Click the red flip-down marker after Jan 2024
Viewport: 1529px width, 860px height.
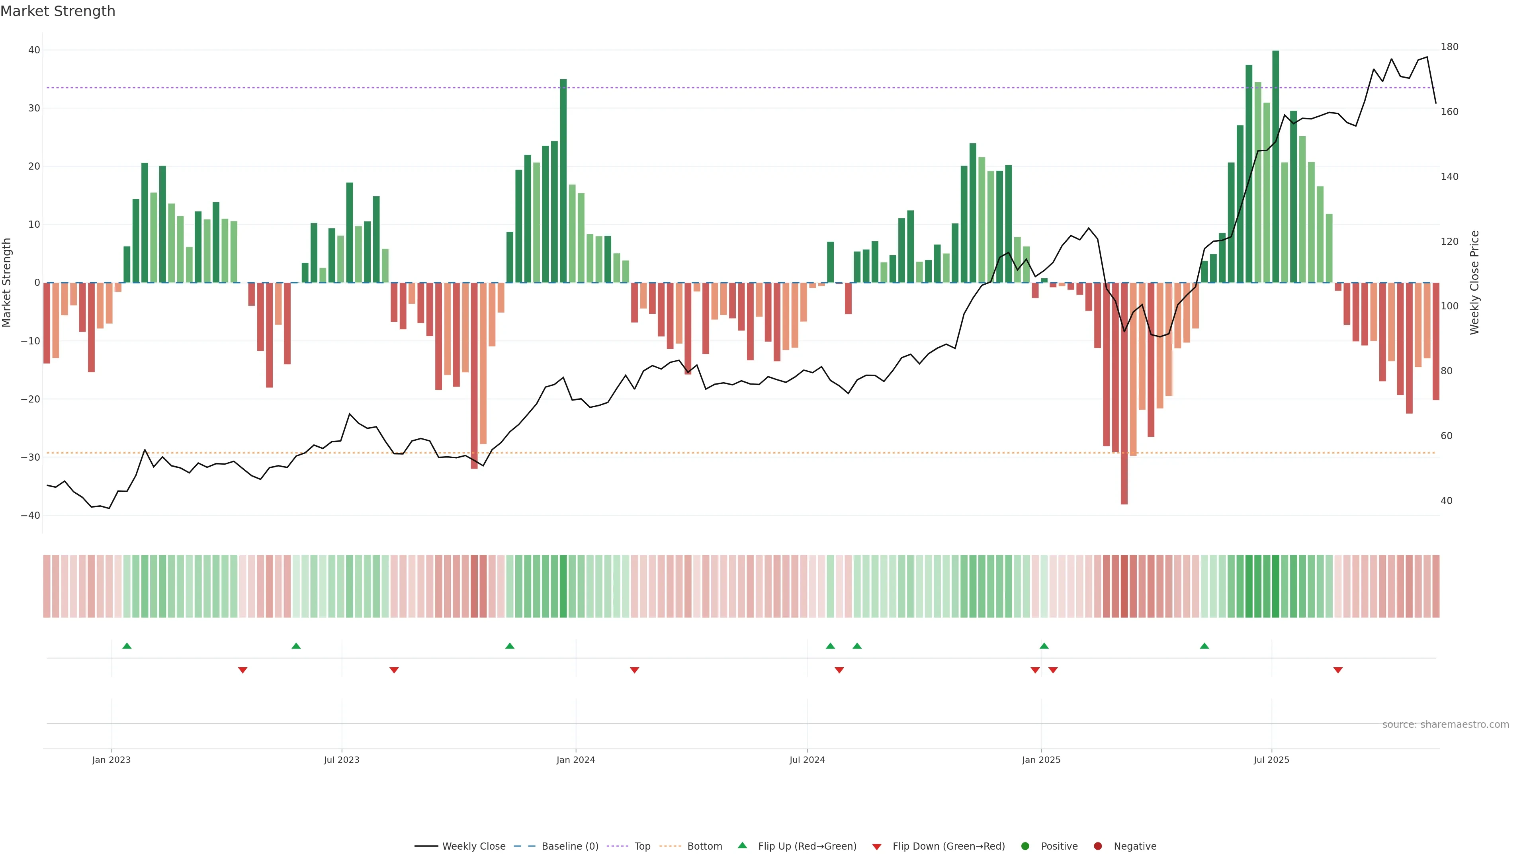click(x=635, y=670)
